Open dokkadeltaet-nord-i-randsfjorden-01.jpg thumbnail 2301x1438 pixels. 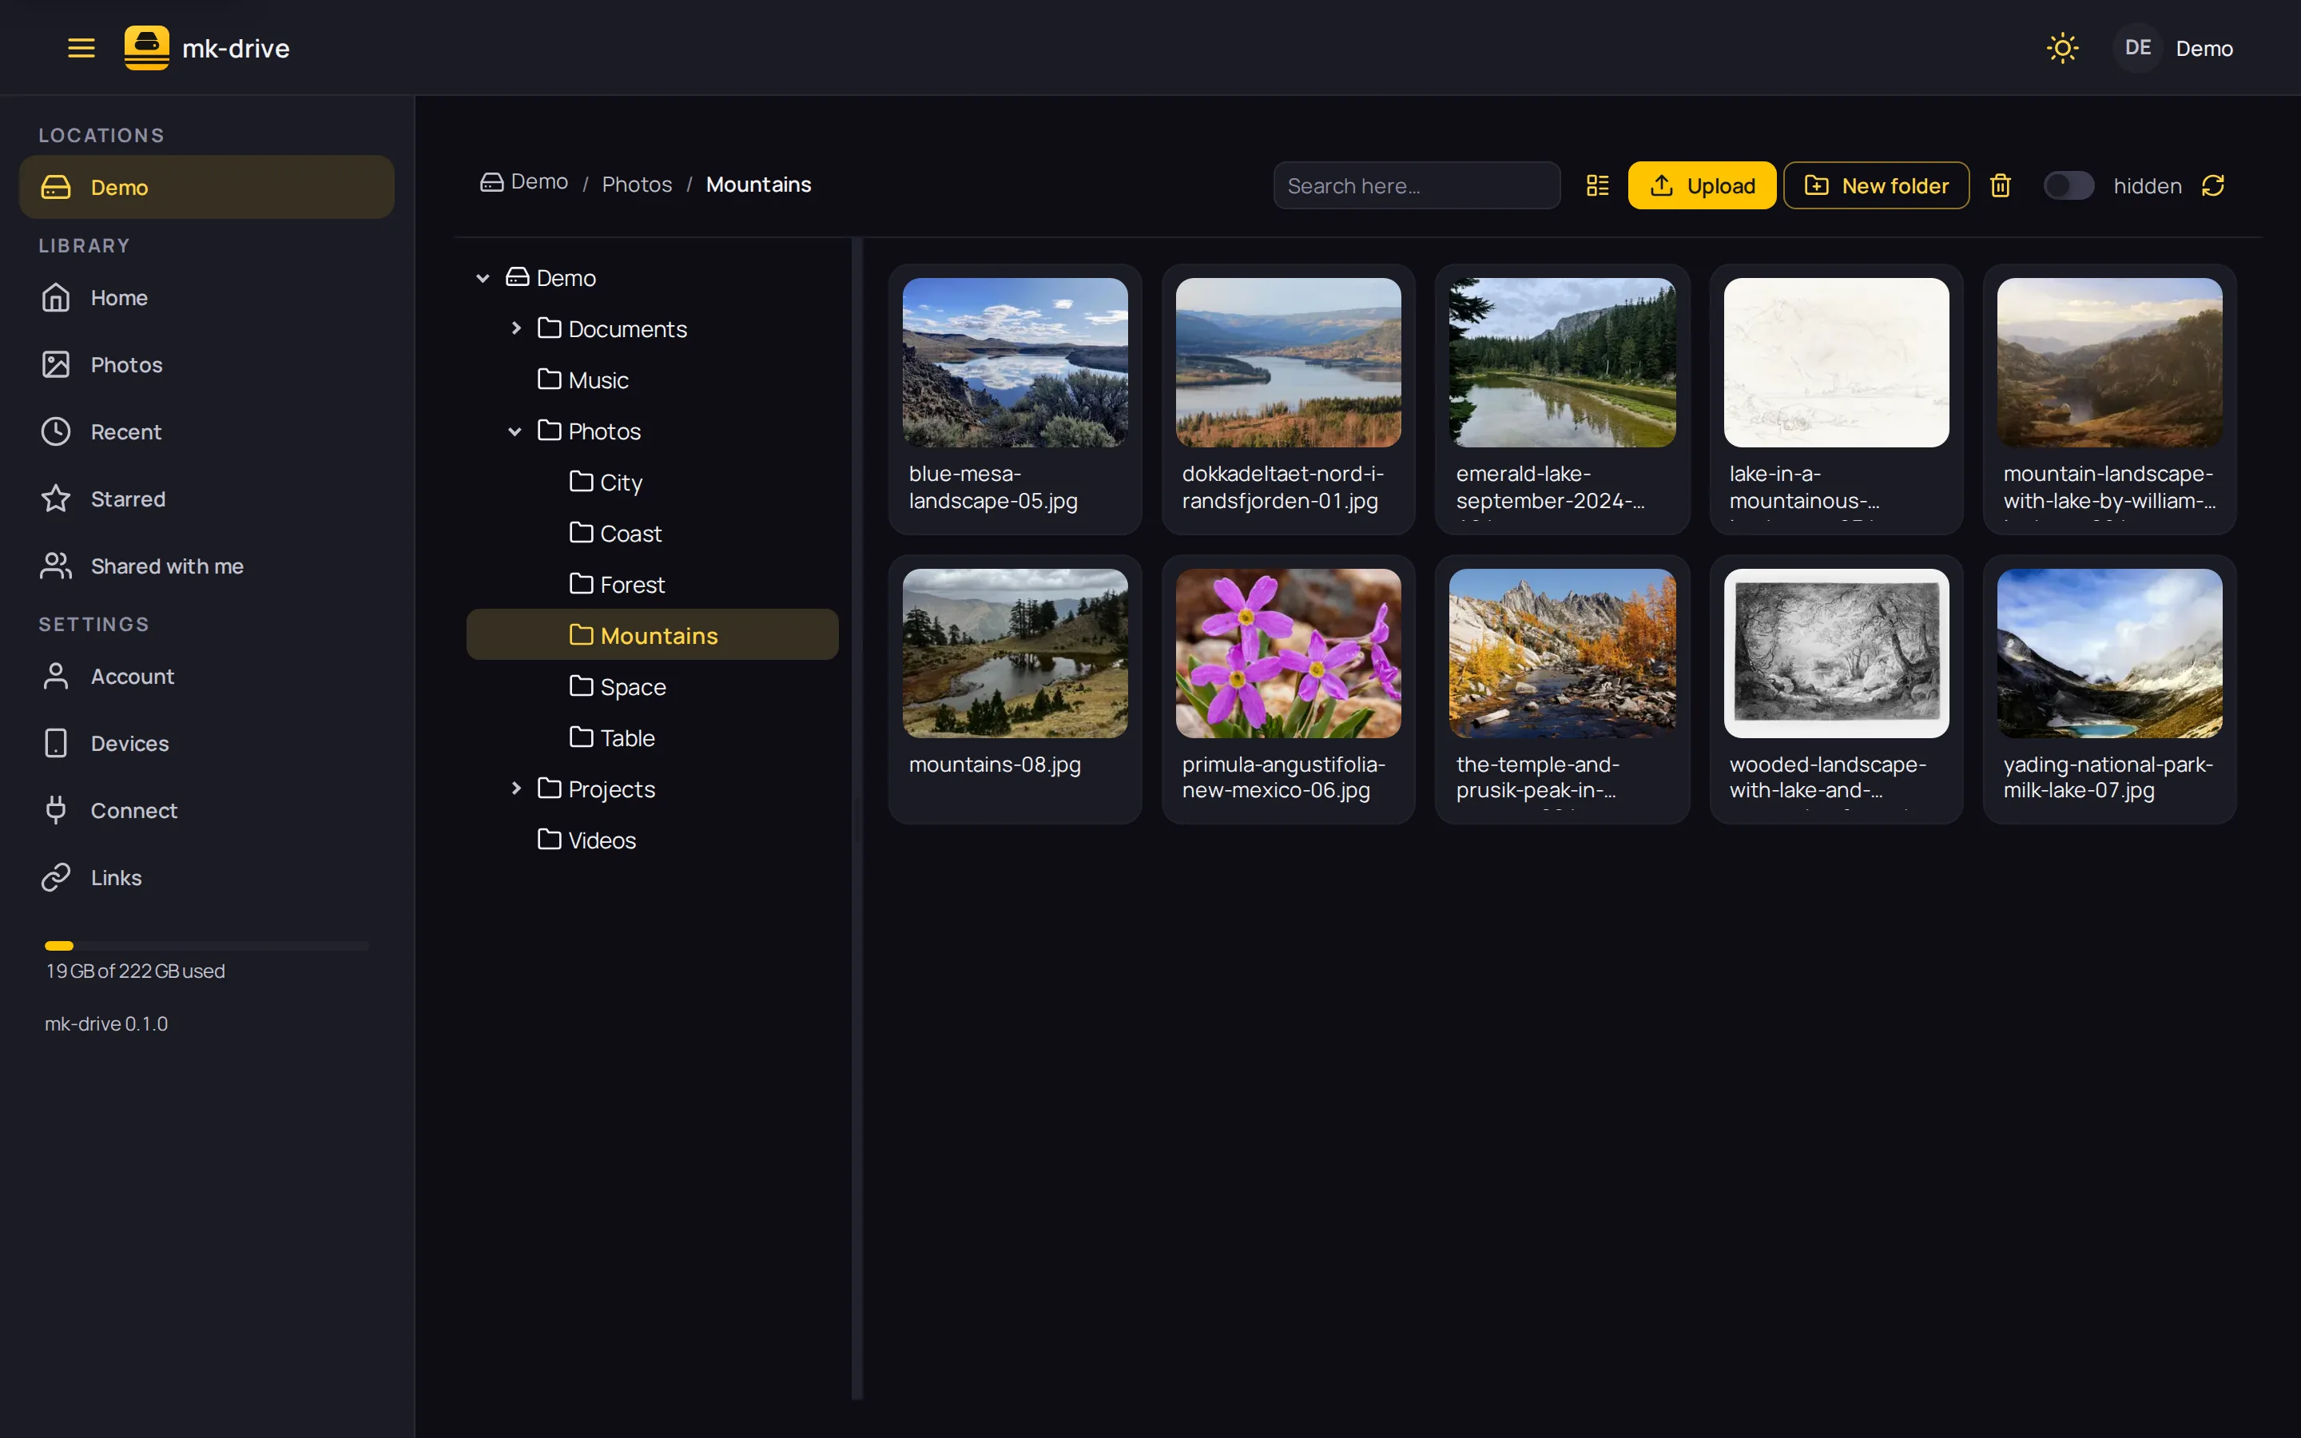(x=1289, y=363)
